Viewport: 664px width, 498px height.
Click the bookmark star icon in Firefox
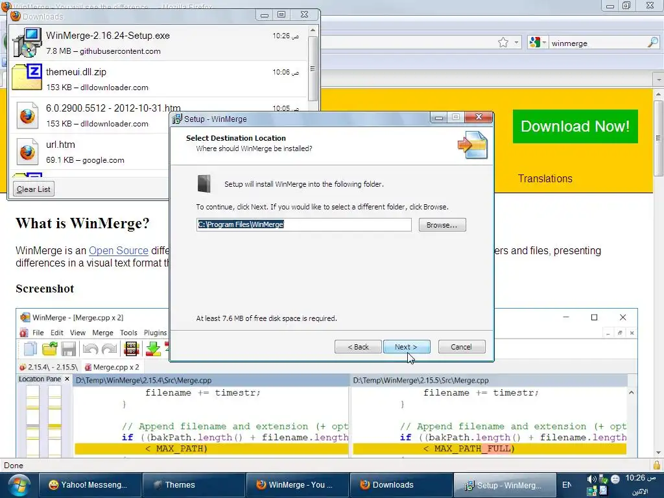(503, 42)
